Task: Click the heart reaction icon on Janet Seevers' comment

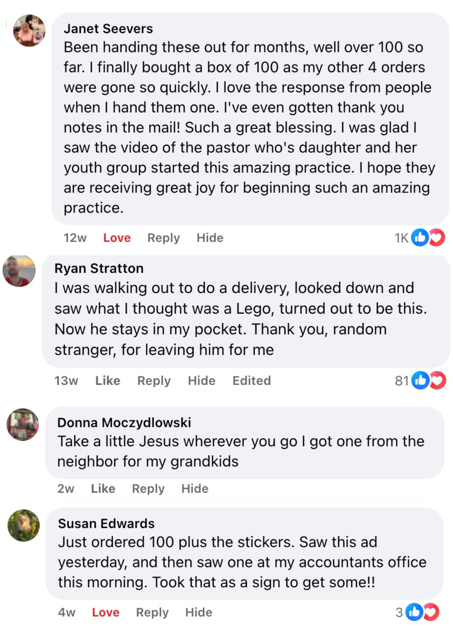Action: coord(436,237)
